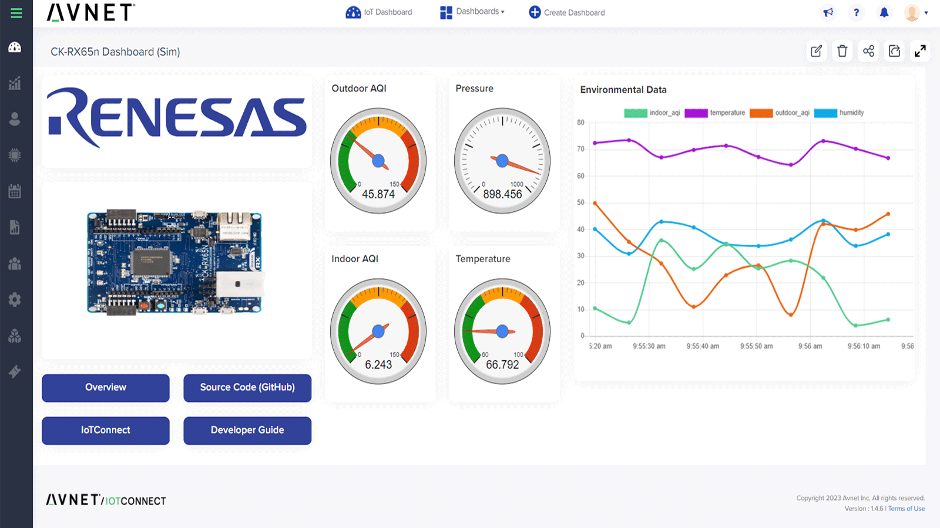940x528 pixels.
Task: Open the announcements megaphone icon
Action: (828, 12)
